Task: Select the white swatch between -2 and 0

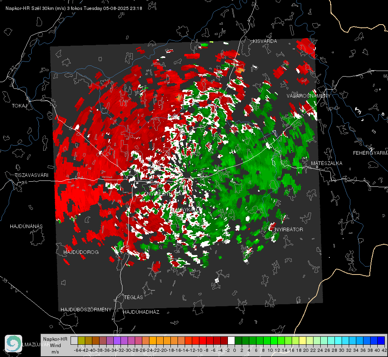Action: (231, 341)
